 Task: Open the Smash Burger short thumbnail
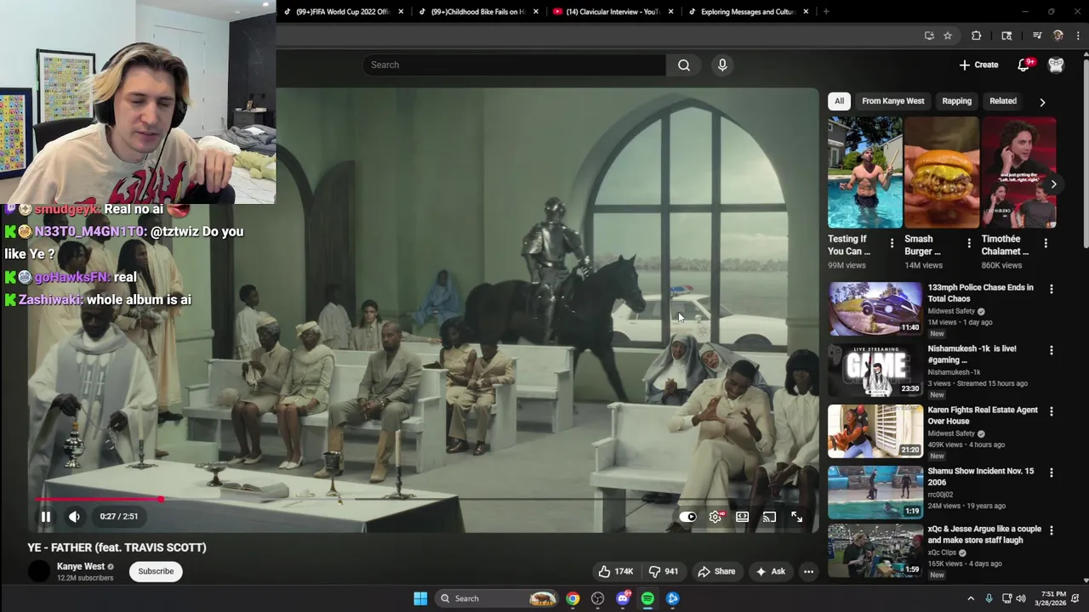(942, 173)
